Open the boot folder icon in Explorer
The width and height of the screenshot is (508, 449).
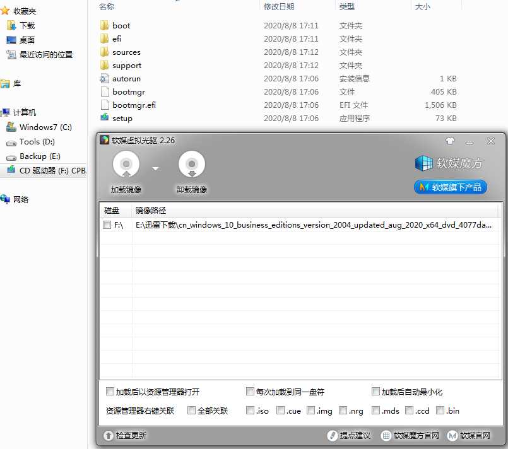coord(104,26)
